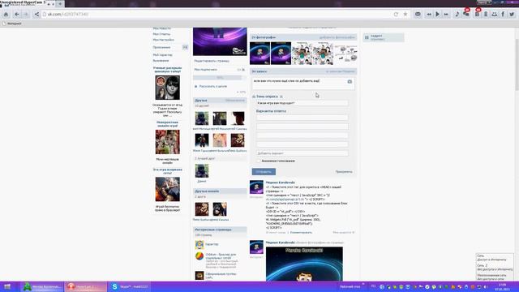
Task: Click the Подарок gift box at right
Action: click(x=384, y=37)
